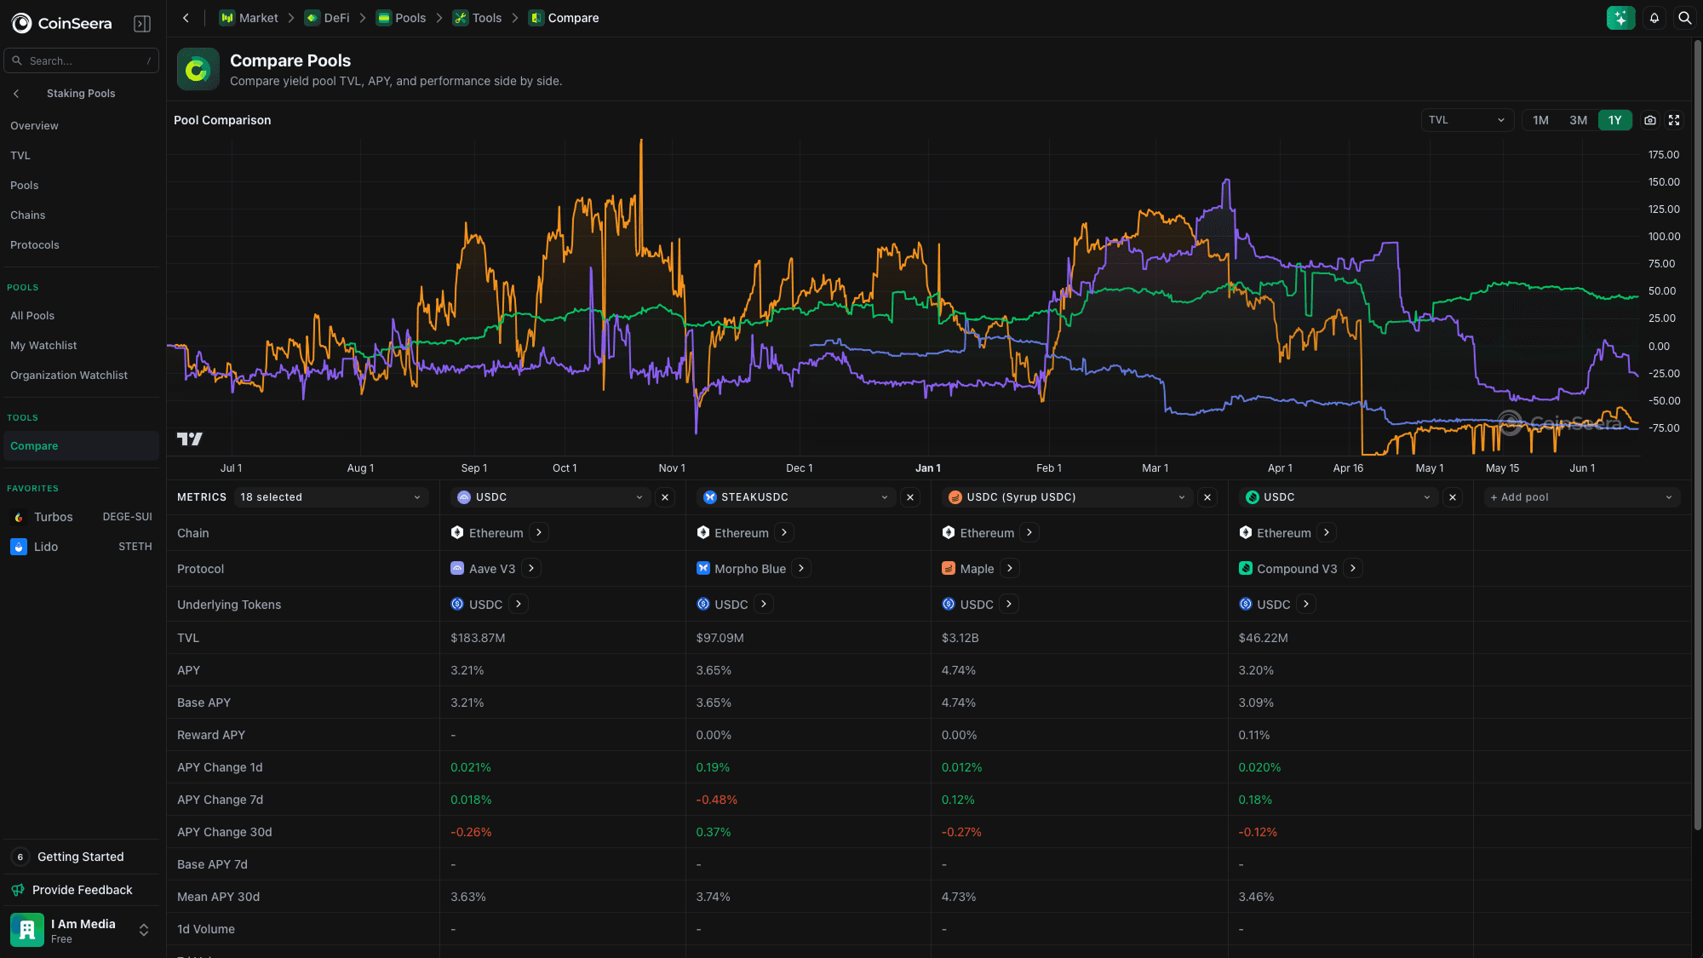Open Lido STETH favorite
1703x958 pixels.
coord(81,547)
